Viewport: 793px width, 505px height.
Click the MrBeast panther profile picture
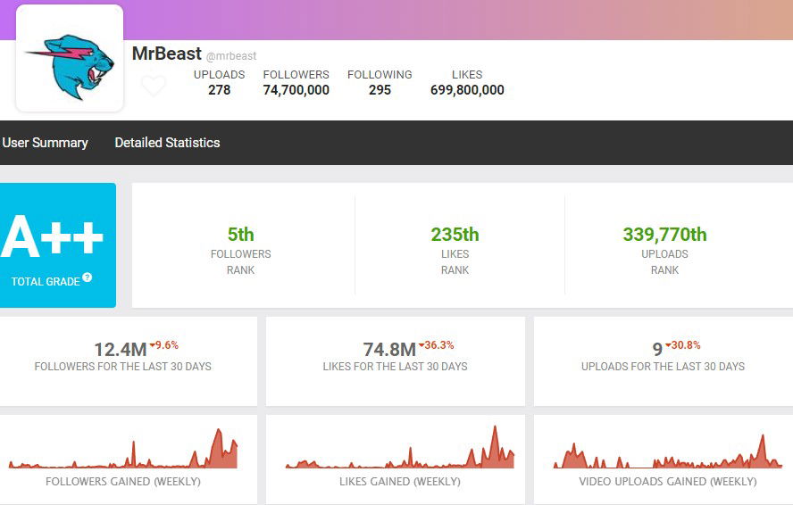[x=70, y=59]
